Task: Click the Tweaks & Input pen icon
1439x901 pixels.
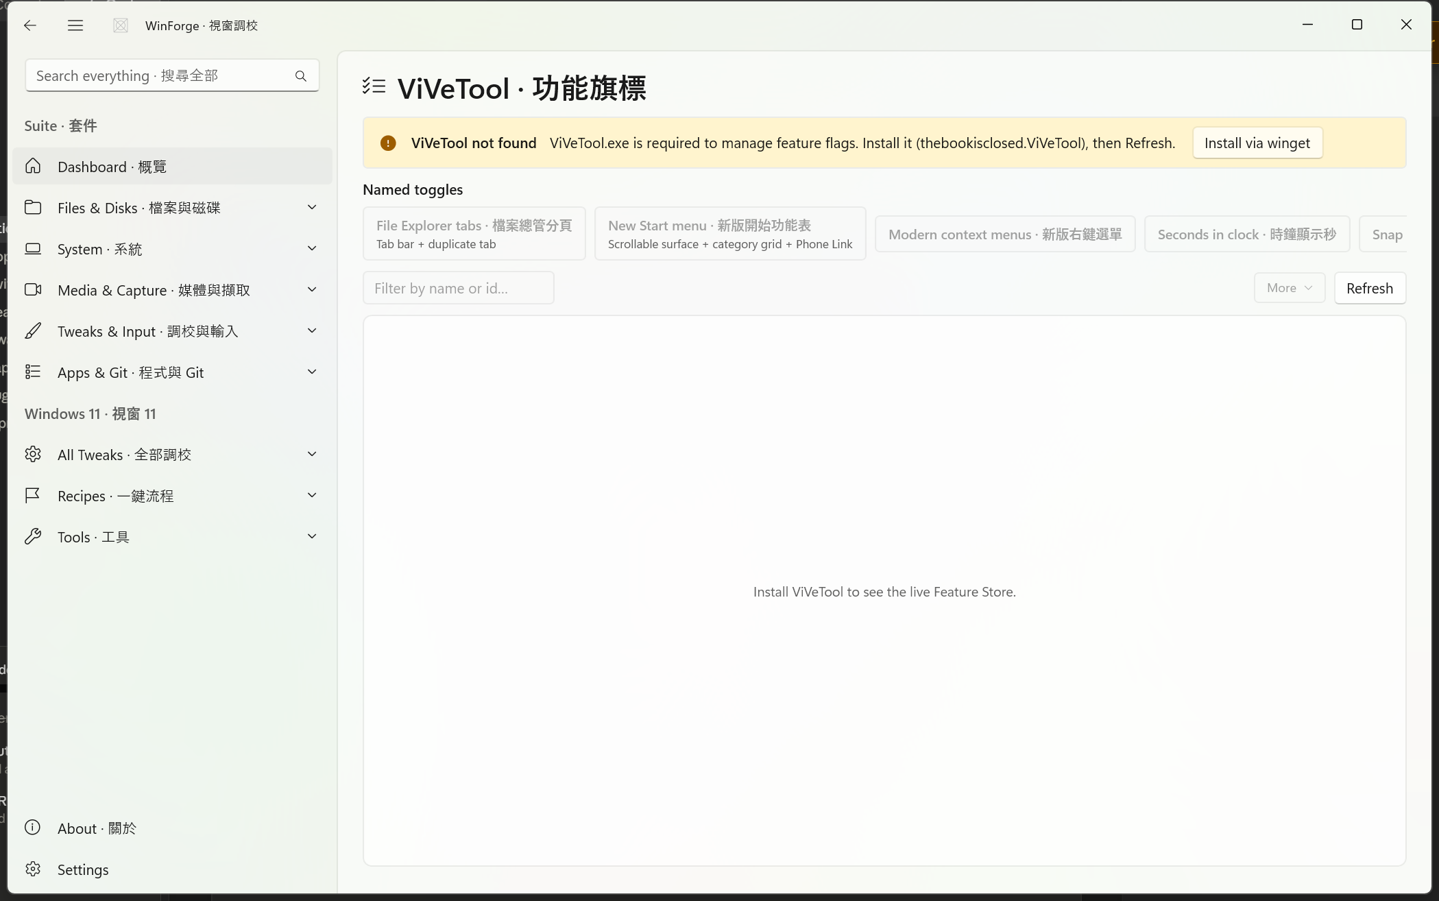Action: (33, 331)
